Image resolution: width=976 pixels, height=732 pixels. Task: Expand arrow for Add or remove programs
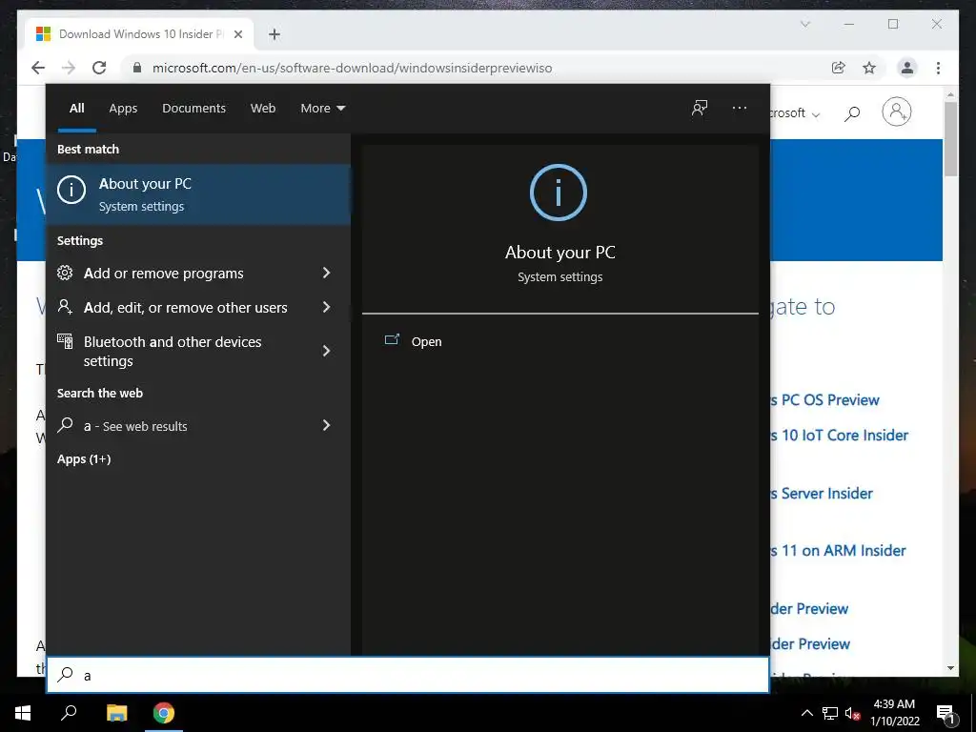click(326, 273)
